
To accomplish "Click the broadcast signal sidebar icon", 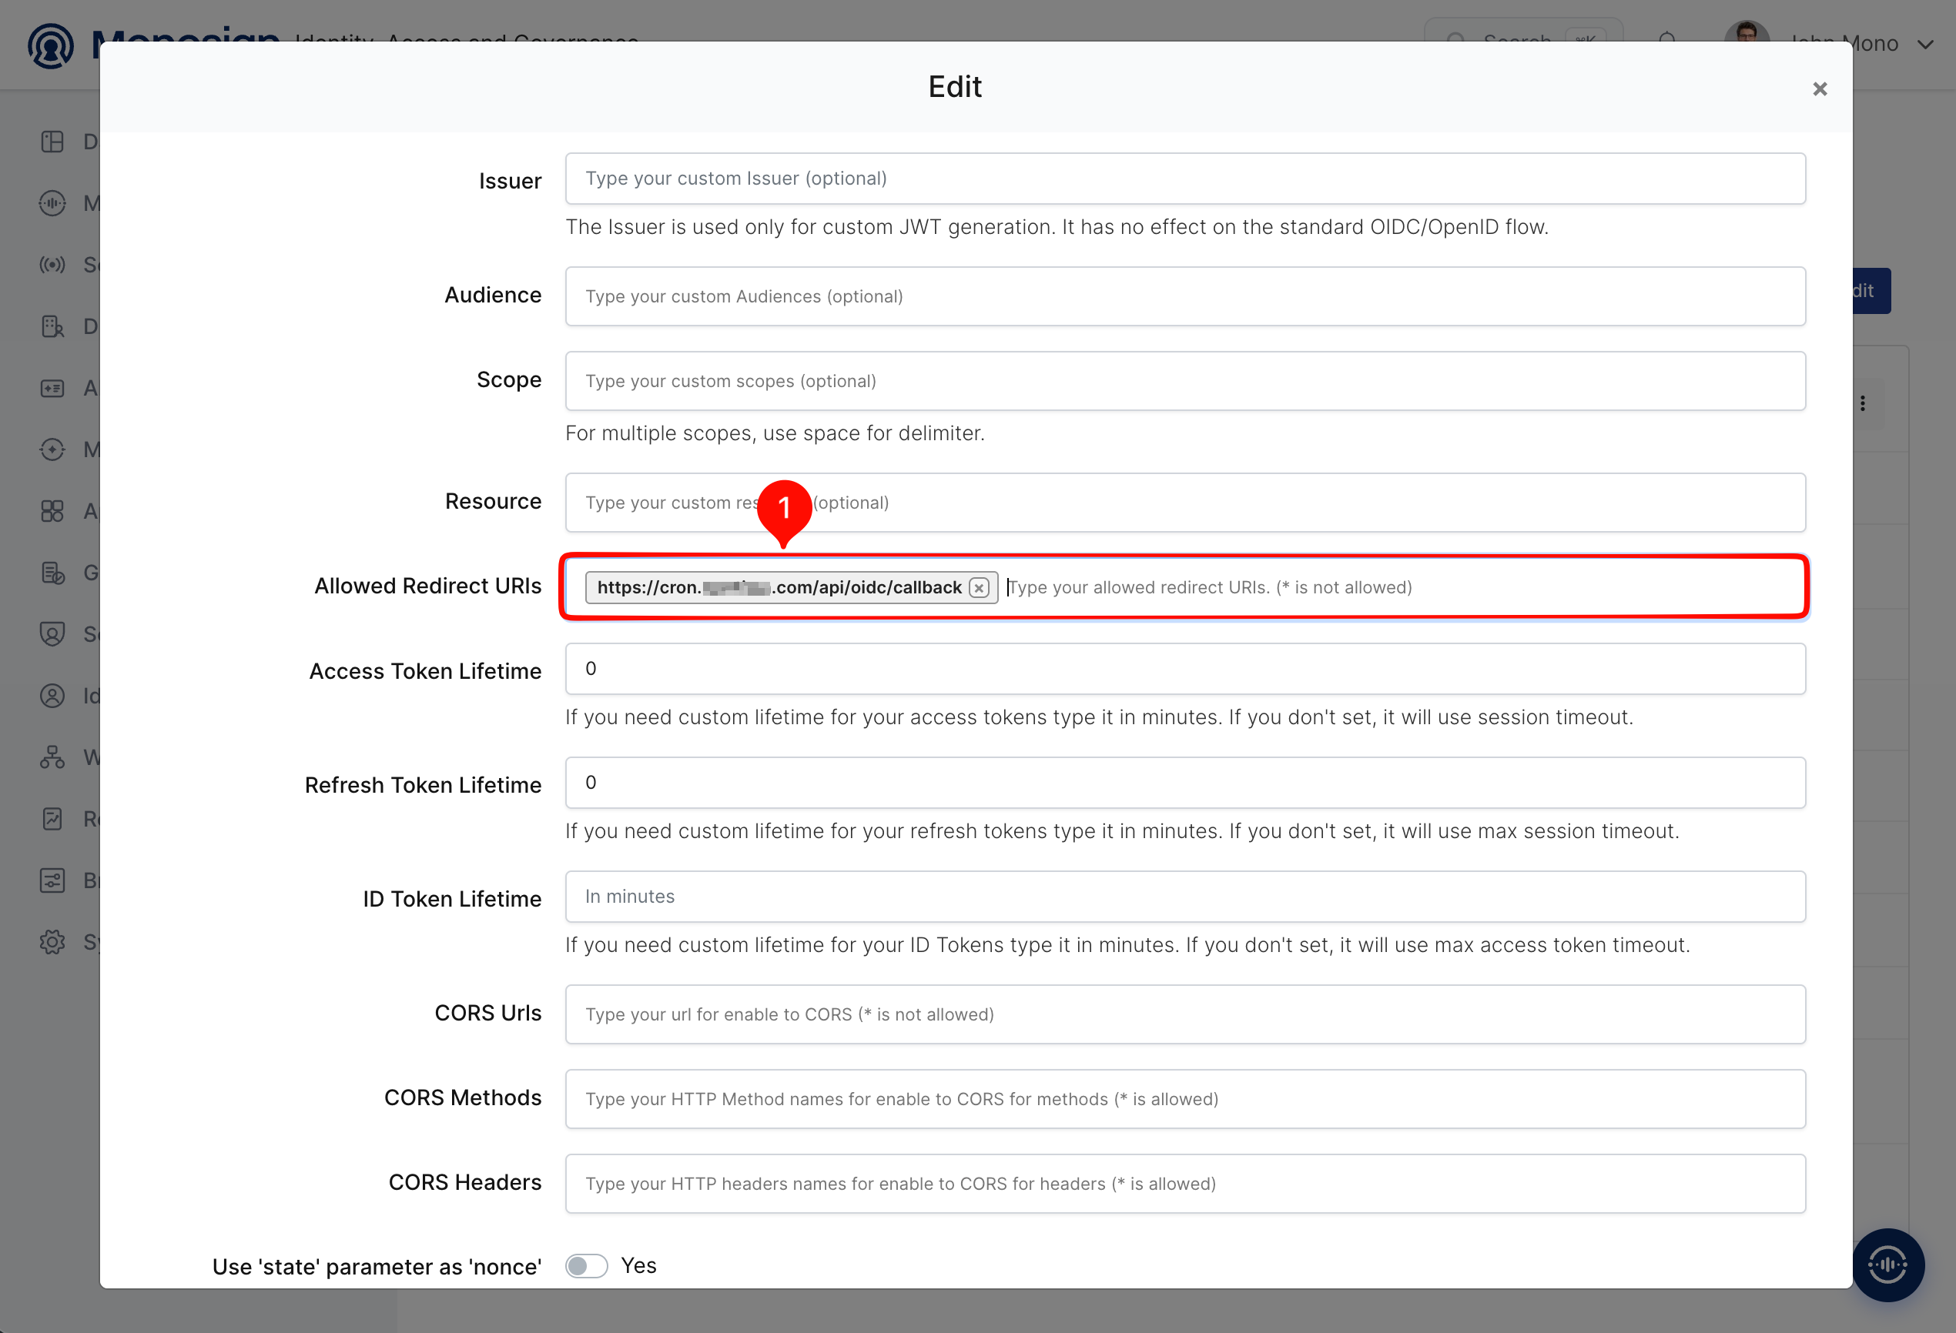I will [x=52, y=265].
